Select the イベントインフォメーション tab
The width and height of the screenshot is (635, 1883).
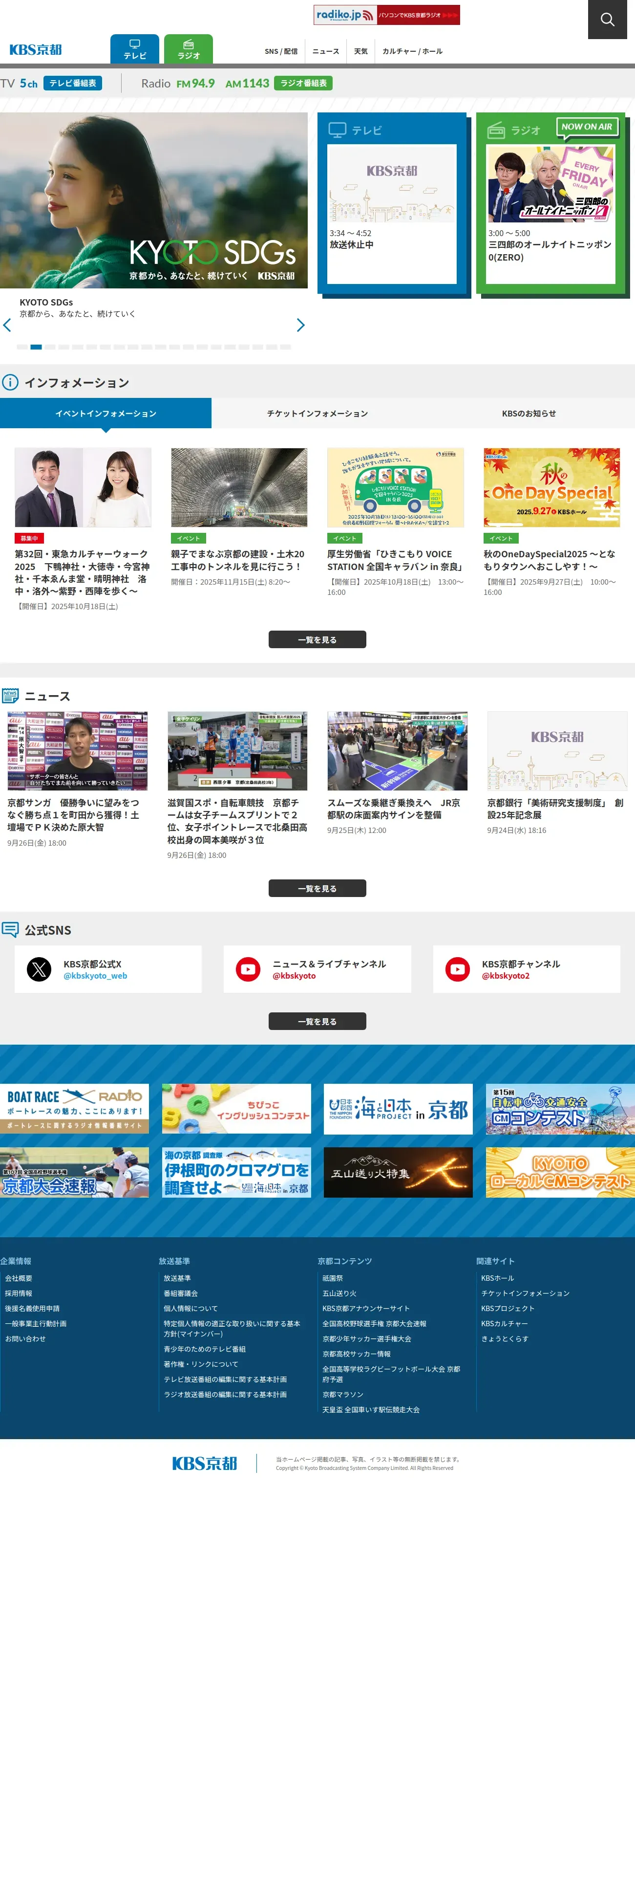(106, 413)
